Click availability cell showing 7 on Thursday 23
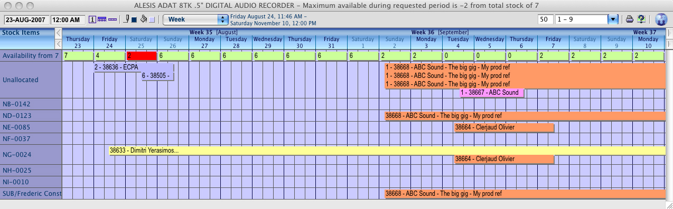 click(x=78, y=56)
